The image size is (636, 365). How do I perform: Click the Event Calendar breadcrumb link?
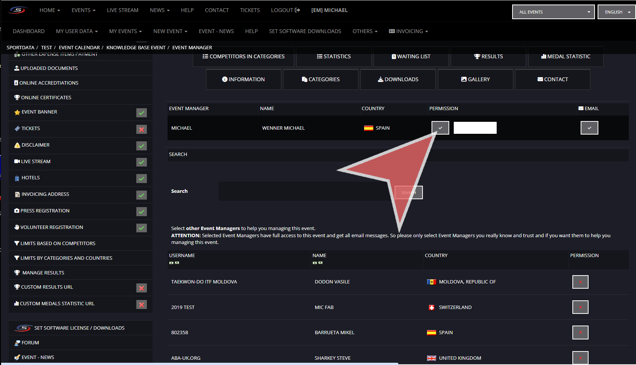point(79,47)
